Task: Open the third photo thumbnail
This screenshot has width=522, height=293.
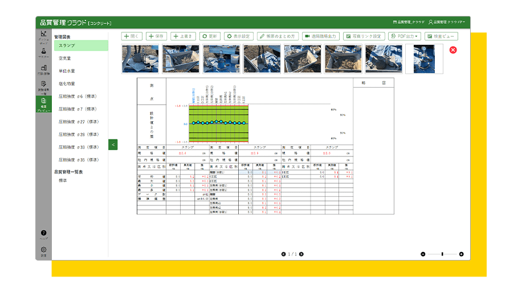Action: 221,59
